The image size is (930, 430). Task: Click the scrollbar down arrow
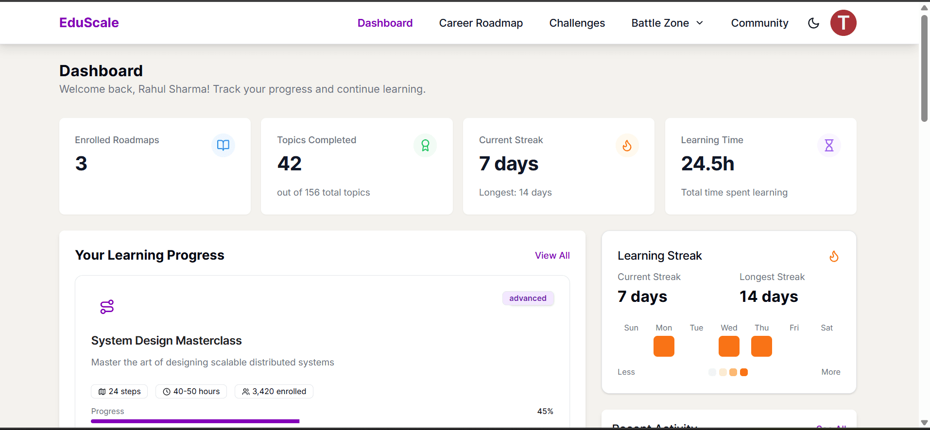(x=924, y=423)
